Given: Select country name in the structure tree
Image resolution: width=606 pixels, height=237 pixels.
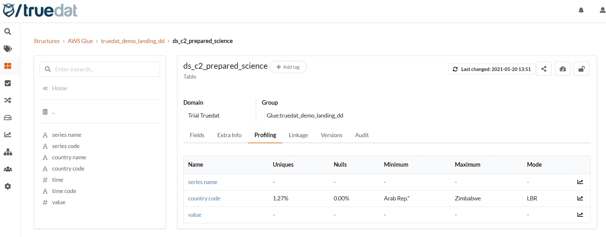Looking at the screenshot, I should click(69, 157).
